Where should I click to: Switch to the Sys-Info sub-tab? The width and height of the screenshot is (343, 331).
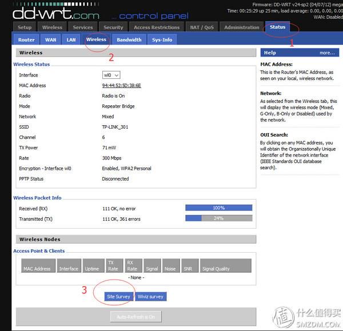tap(162, 39)
